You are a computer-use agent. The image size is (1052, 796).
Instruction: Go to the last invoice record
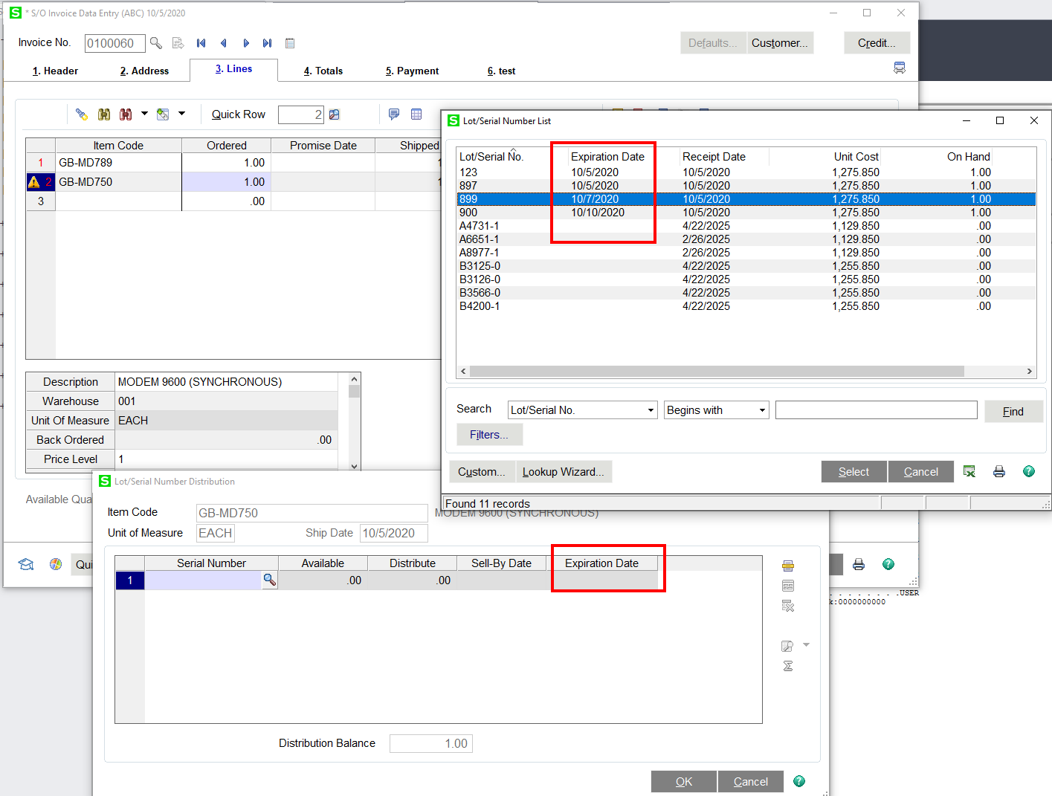tap(268, 43)
